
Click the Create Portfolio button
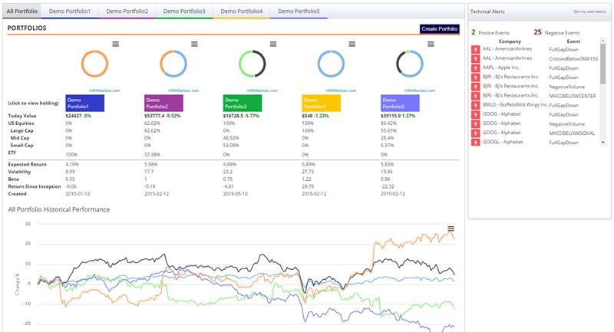[439, 29]
